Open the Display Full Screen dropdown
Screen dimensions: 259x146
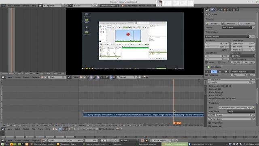click(x=237, y=28)
